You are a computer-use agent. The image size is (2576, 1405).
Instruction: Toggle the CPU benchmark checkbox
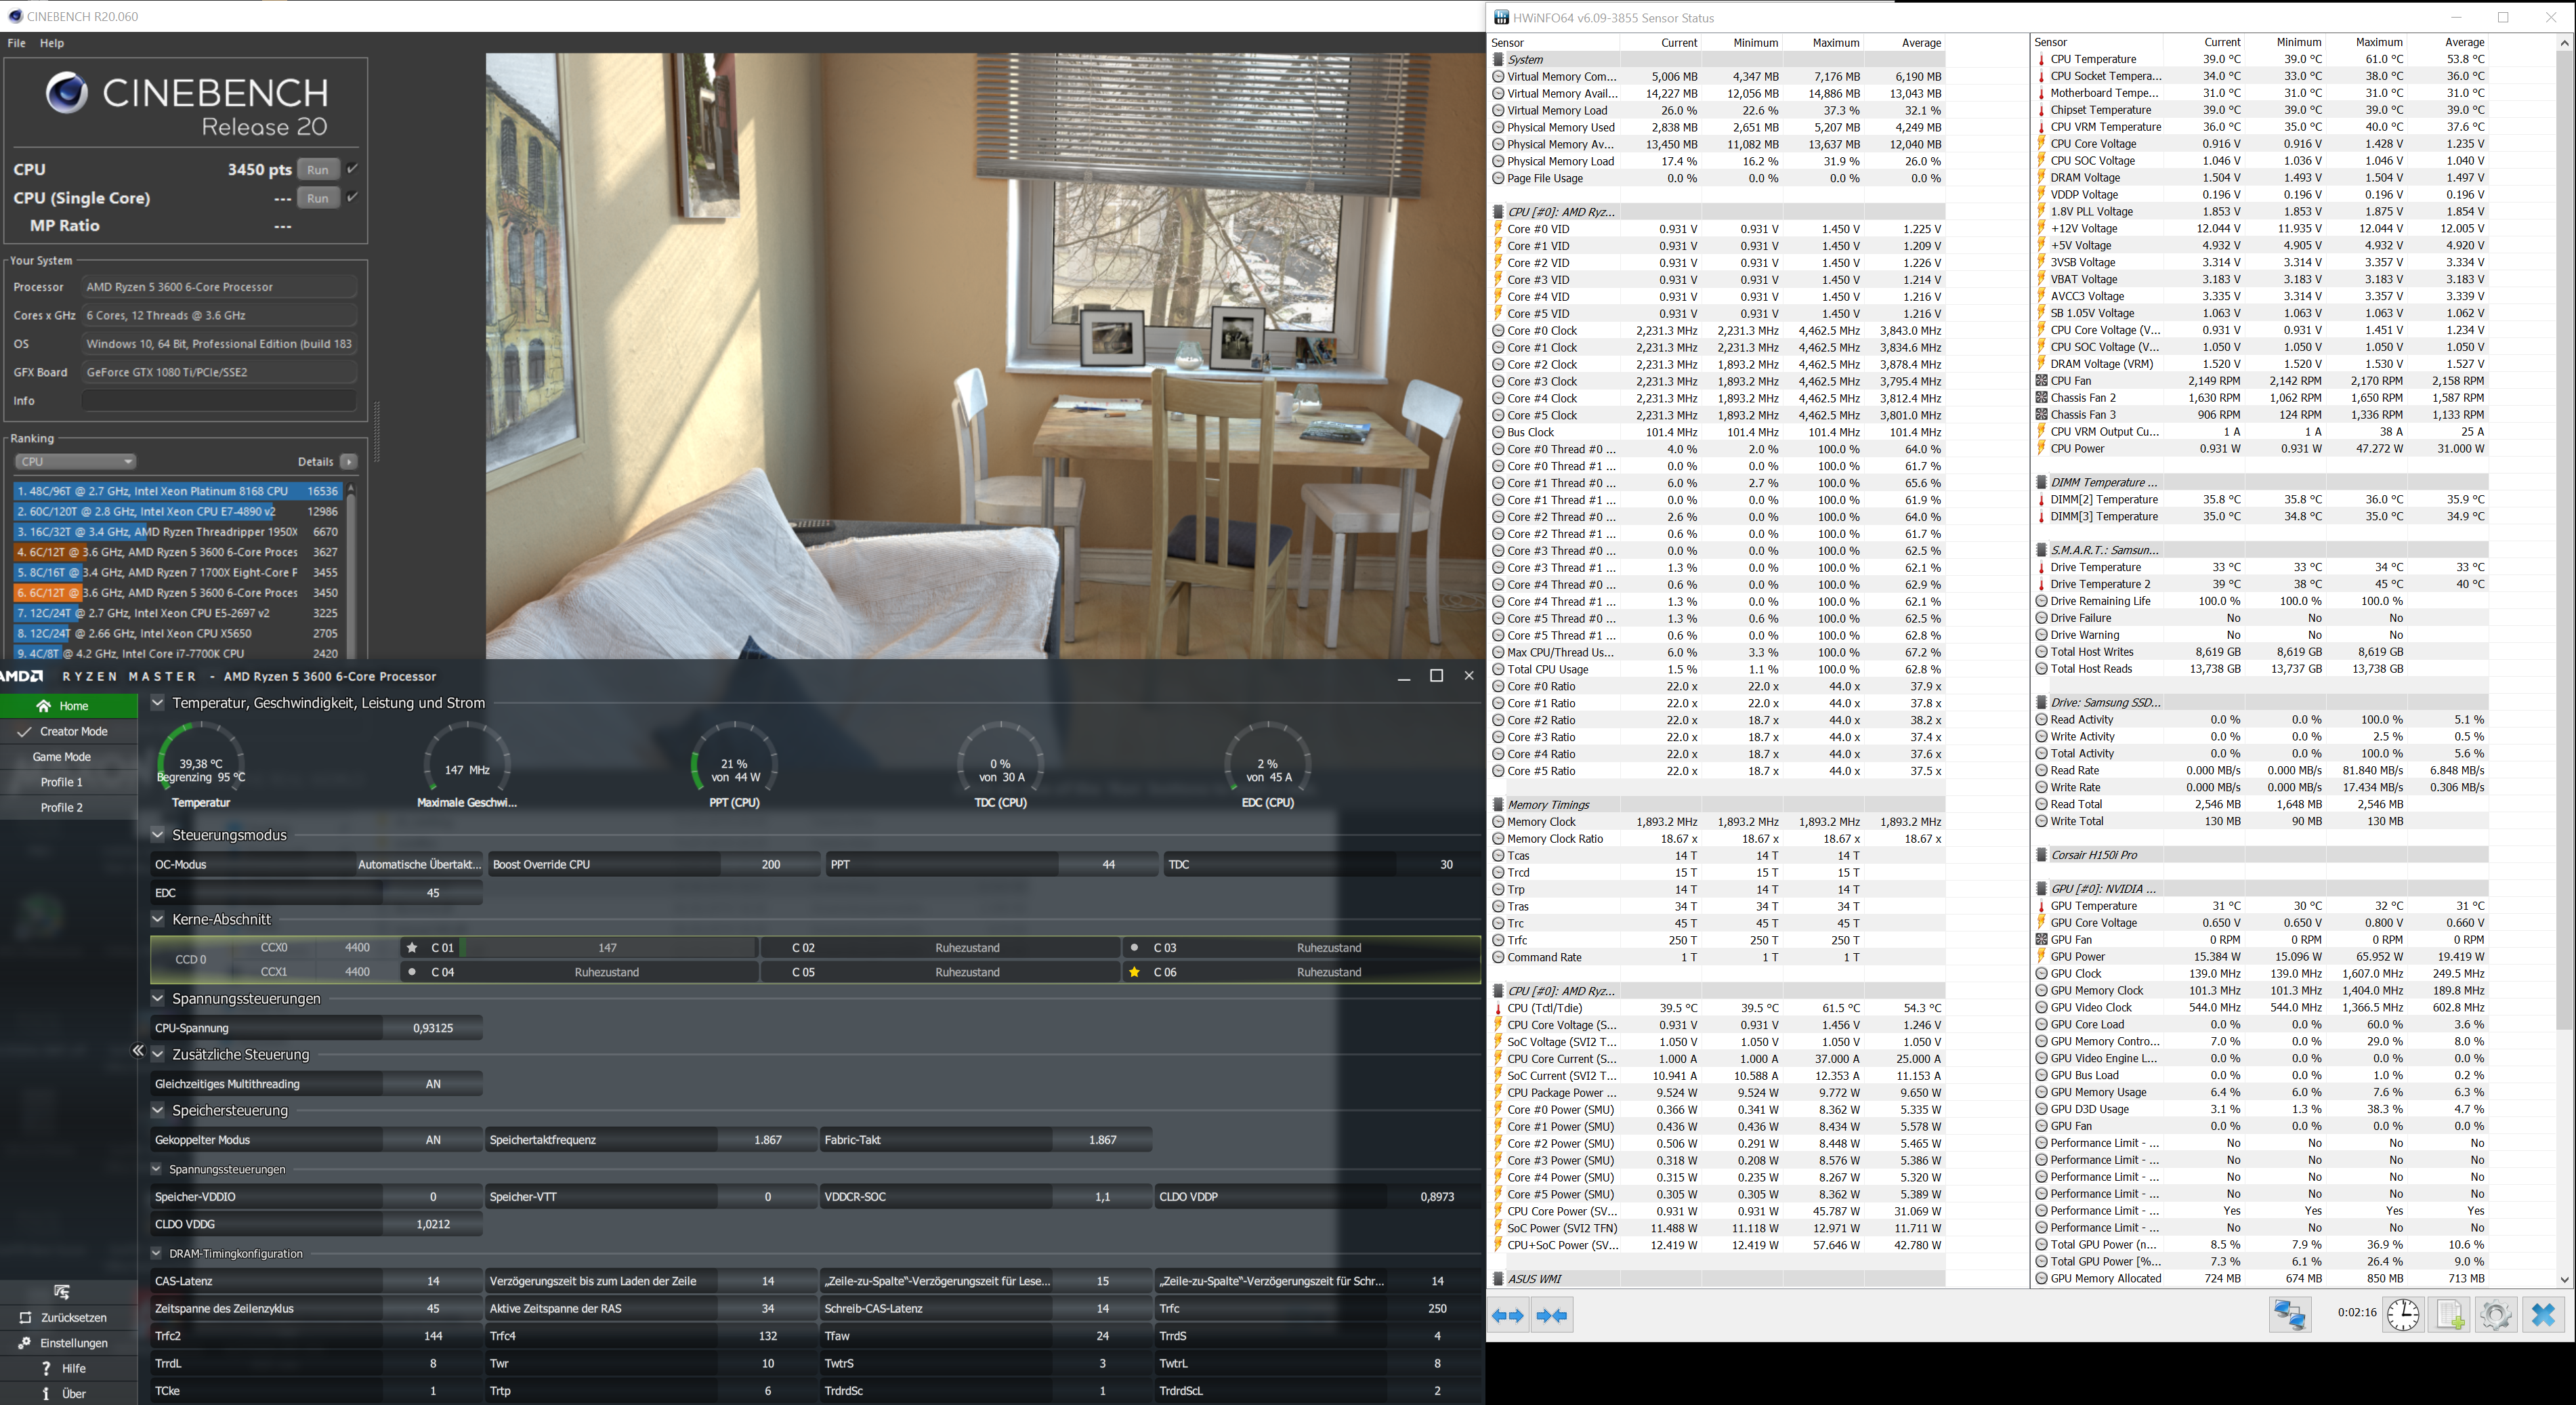click(352, 169)
